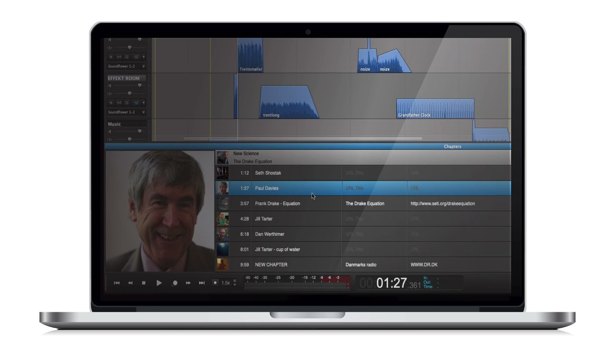
Task: Click the fast-forward transport button
Action: click(x=188, y=283)
